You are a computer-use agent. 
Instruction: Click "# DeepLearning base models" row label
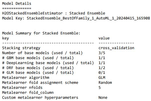[48, 63]
